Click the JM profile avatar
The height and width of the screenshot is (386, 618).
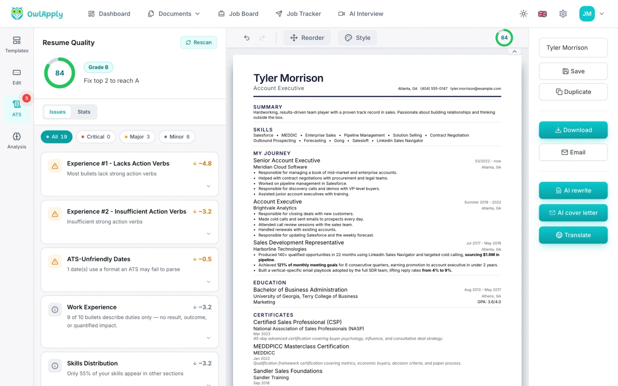[587, 14]
